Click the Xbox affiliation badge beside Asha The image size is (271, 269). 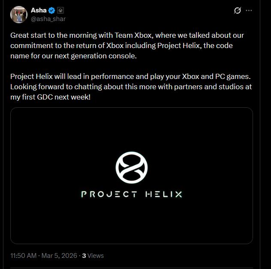pos(61,10)
